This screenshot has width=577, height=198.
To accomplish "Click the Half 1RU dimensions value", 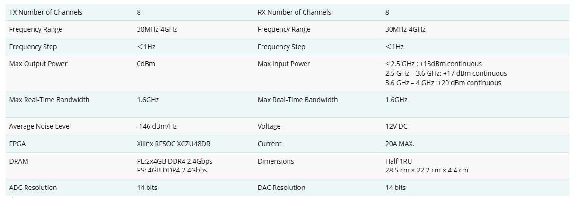I will tap(399, 161).
